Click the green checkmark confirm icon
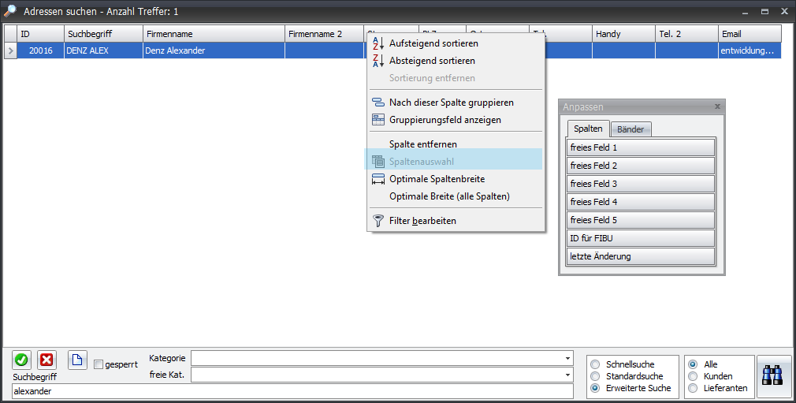796x403 pixels. (x=21, y=360)
